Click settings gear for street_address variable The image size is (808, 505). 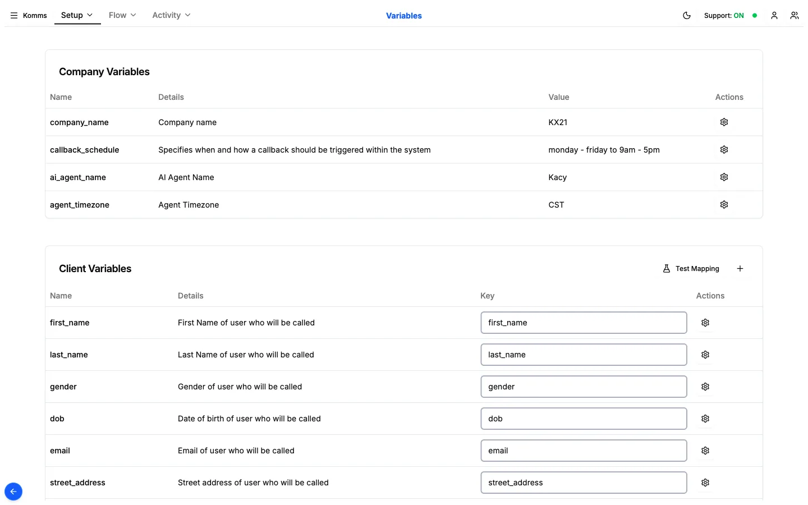[705, 483]
